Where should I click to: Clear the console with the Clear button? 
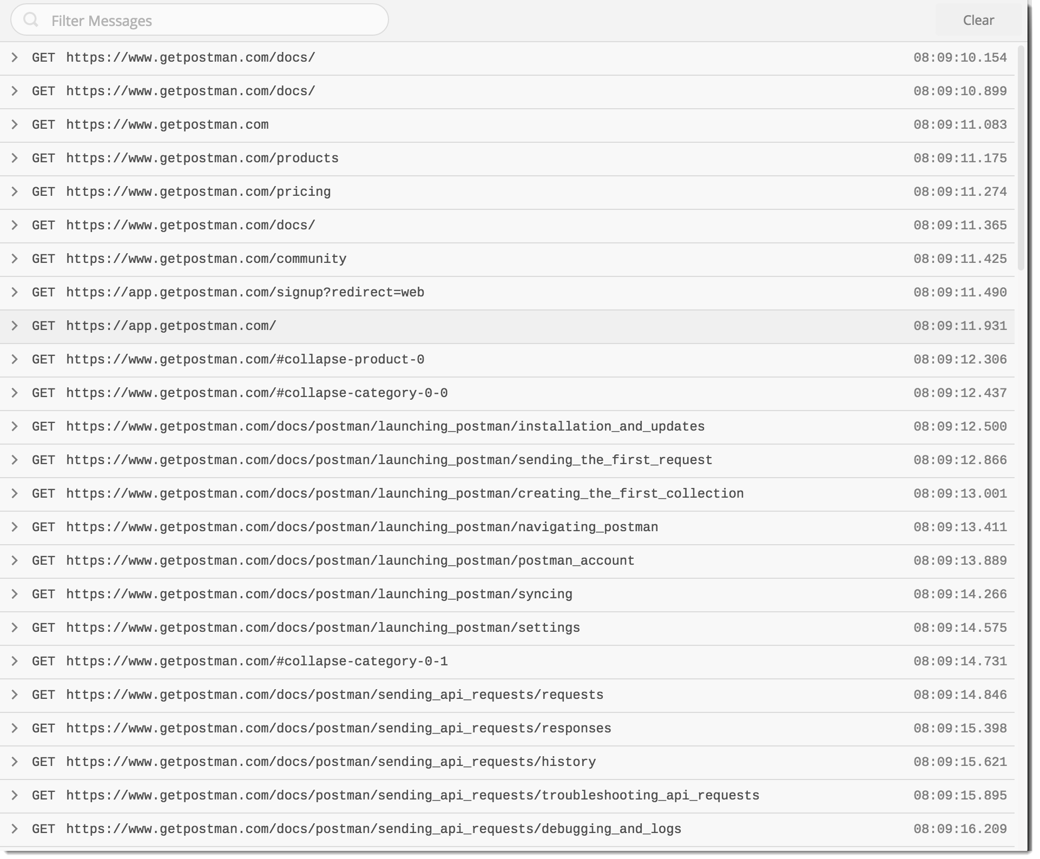coord(978,21)
